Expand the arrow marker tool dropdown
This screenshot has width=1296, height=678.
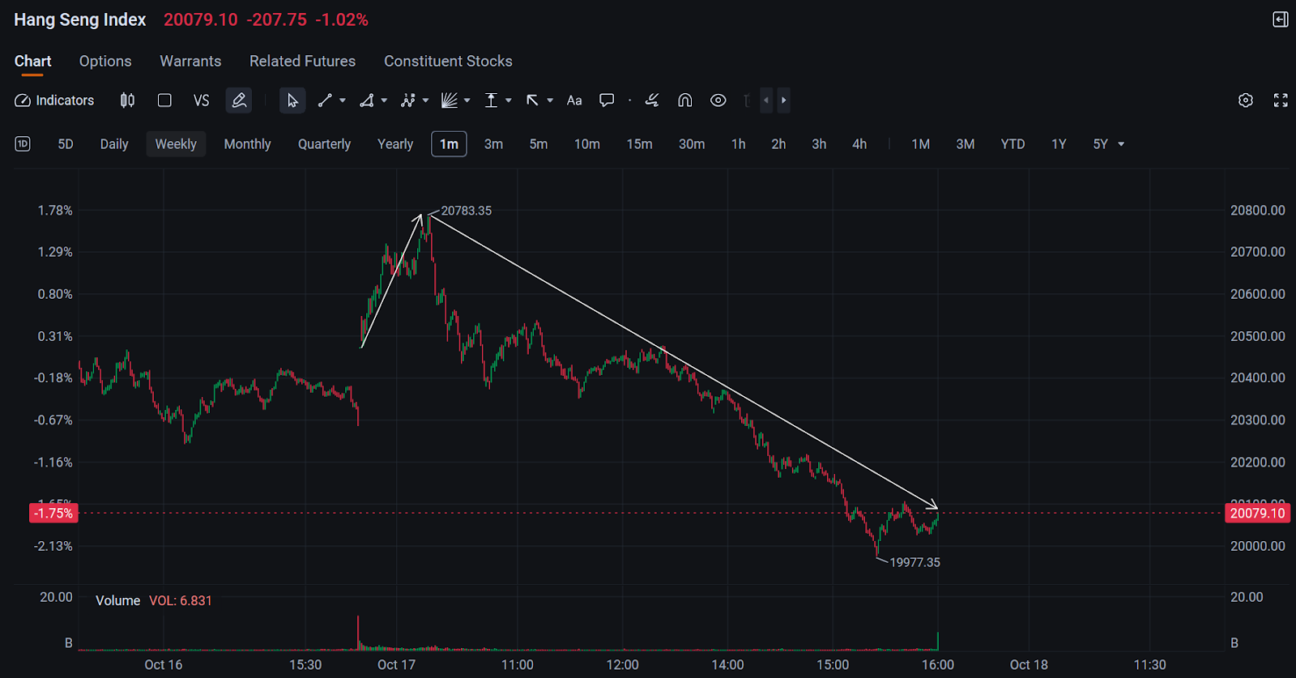tap(550, 100)
